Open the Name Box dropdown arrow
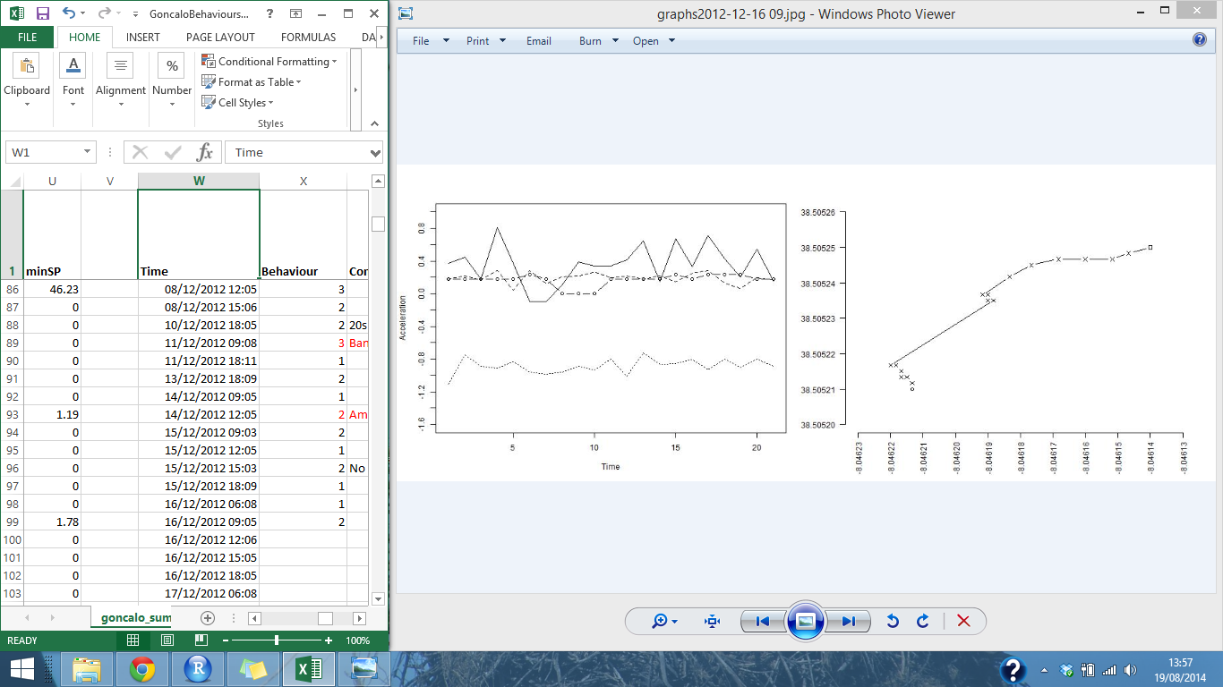The height and width of the screenshot is (687, 1223). tap(87, 152)
